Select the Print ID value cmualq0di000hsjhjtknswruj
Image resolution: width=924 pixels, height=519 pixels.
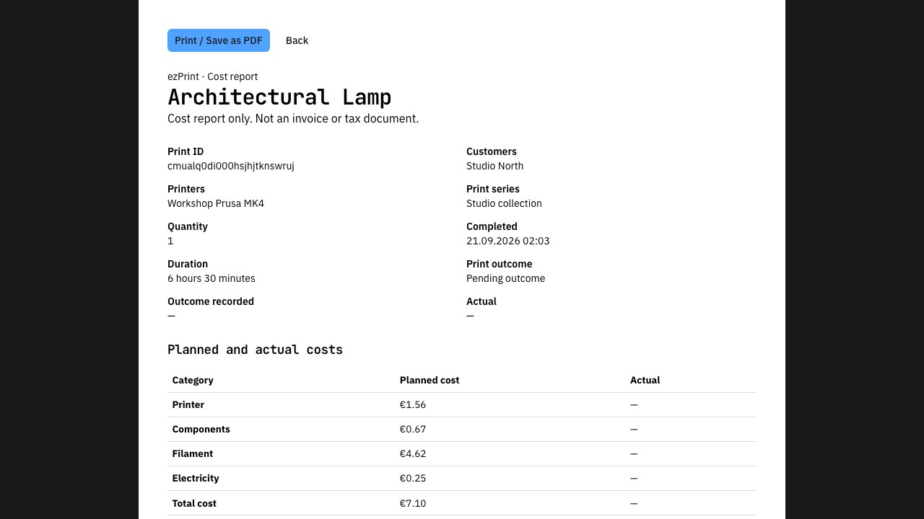pyautogui.click(x=231, y=166)
